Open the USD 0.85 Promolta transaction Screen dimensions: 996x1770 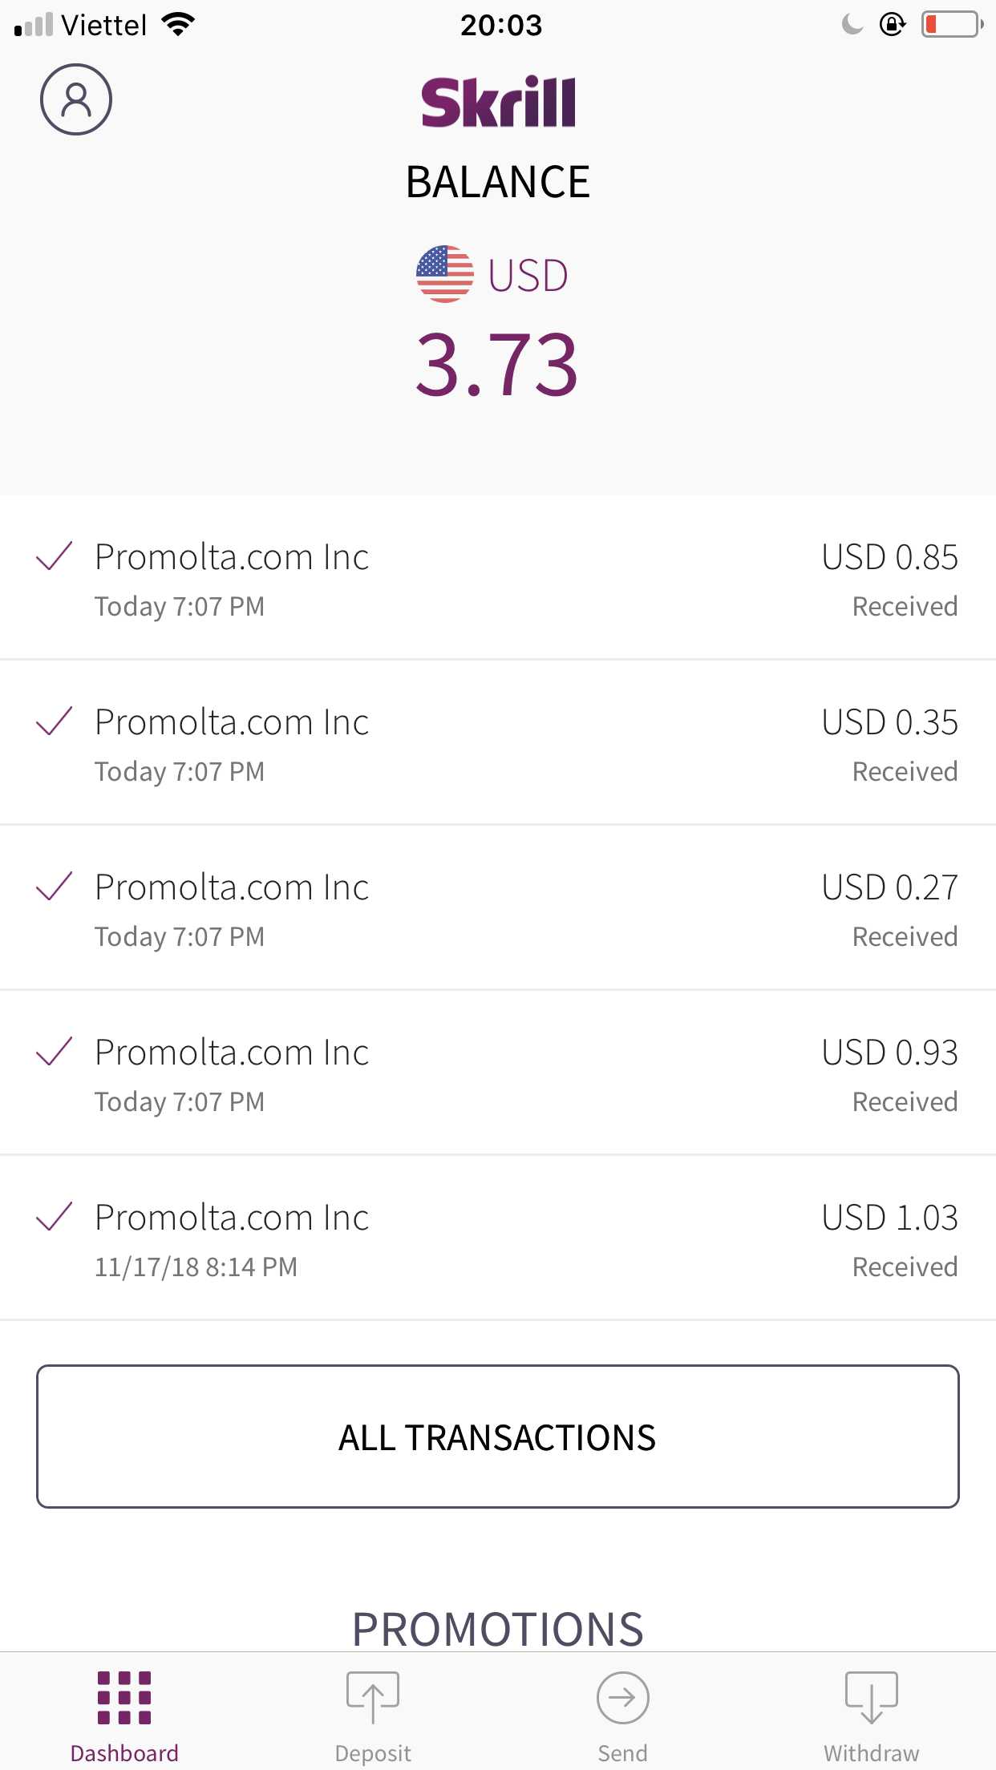pos(498,579)
